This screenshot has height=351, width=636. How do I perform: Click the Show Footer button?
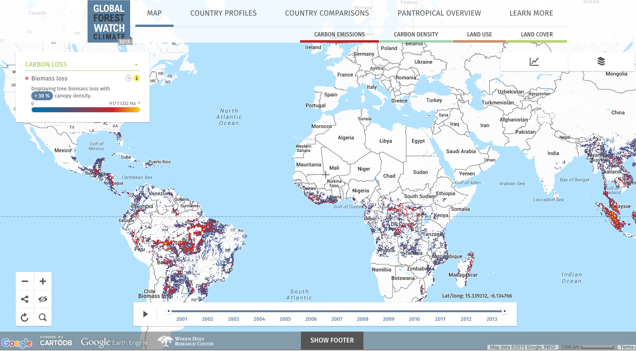(x=332, y=341)
